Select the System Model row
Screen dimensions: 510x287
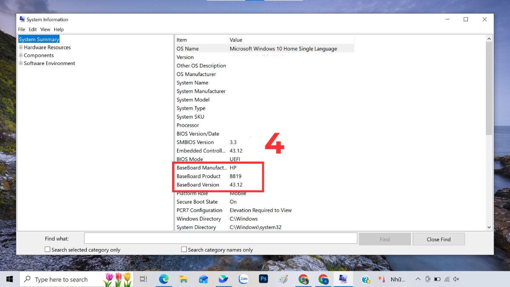264,99
